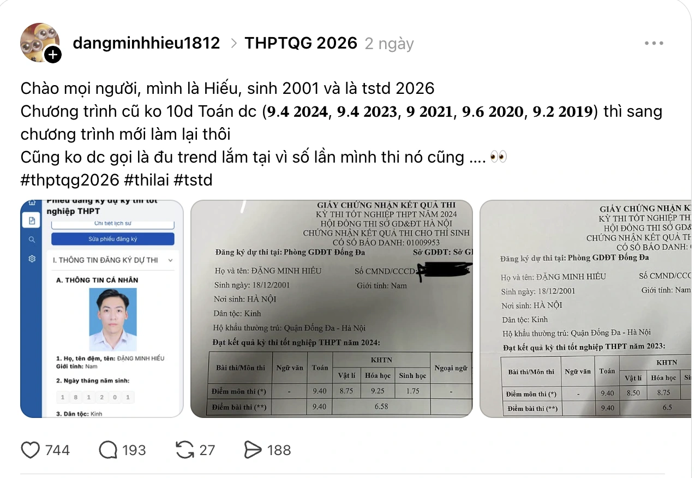Repost using the circular arrows icon

[x=185, y=450]
